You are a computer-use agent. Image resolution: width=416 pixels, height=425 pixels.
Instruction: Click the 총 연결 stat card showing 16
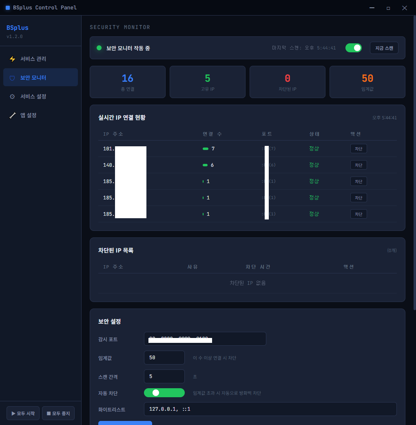127,82
